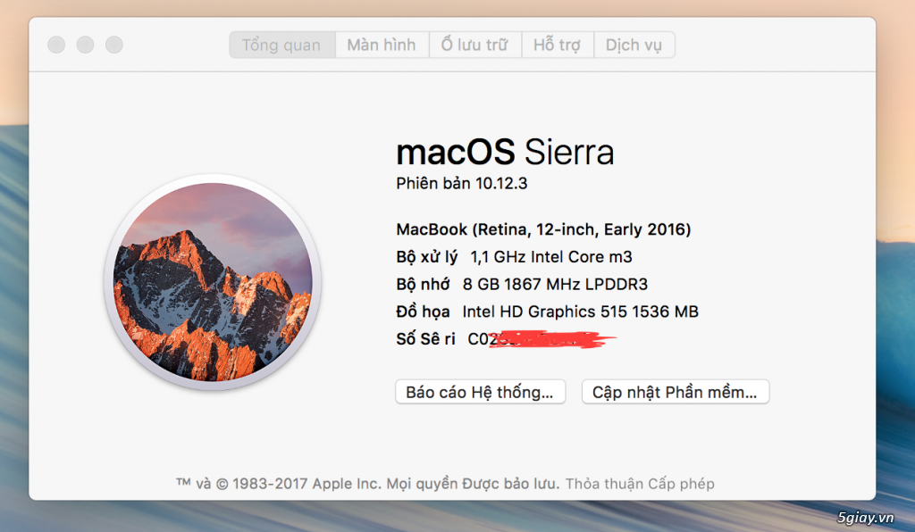This screenshot has height=532, width=915.
Task: Click the Cập nhật Phần mềm button
Action: coord(676,392)
